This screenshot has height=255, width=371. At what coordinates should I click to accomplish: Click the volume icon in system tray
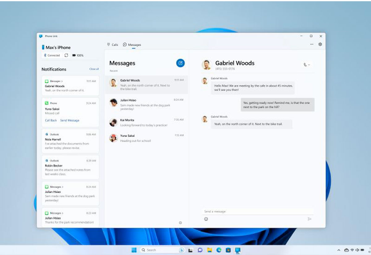[357, 250]
